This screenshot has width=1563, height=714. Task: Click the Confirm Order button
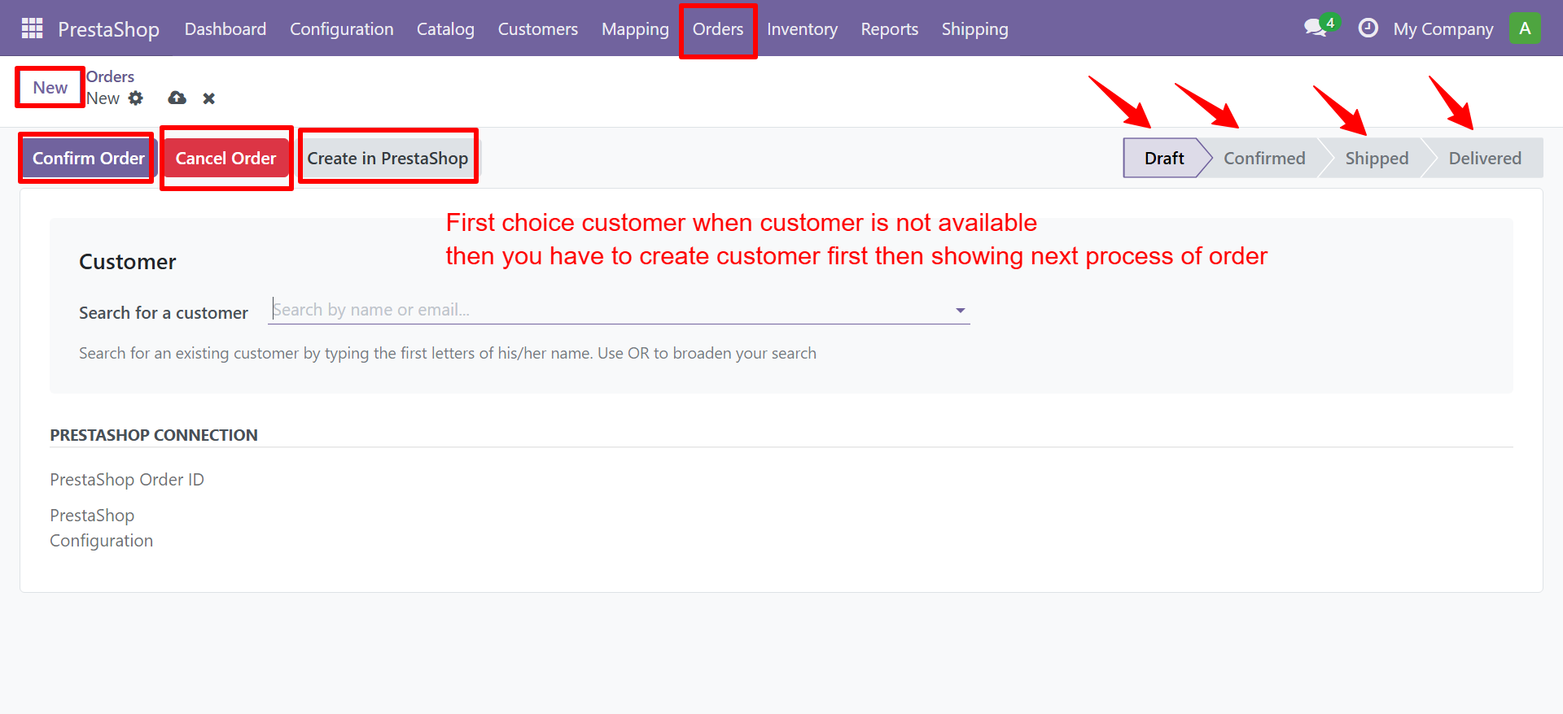88,159
